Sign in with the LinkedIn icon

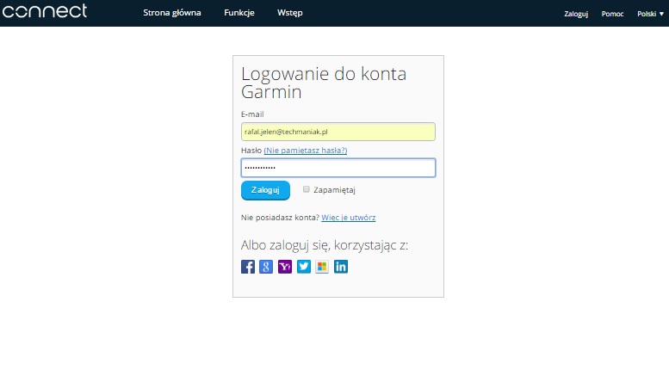click(x=341, y=267)
